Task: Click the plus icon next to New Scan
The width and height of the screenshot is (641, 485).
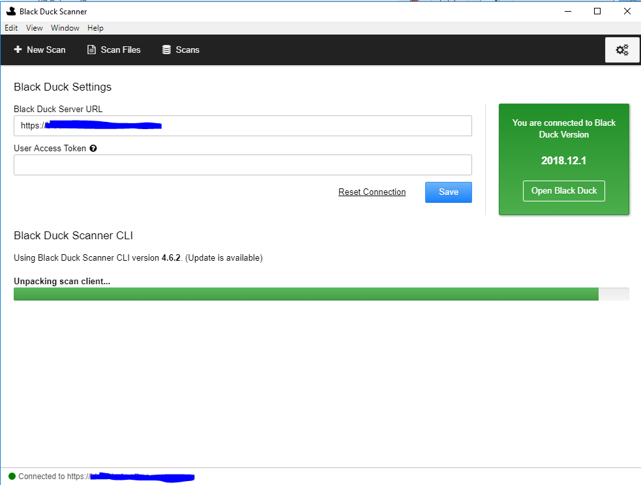Action: [x=18, y=50]
